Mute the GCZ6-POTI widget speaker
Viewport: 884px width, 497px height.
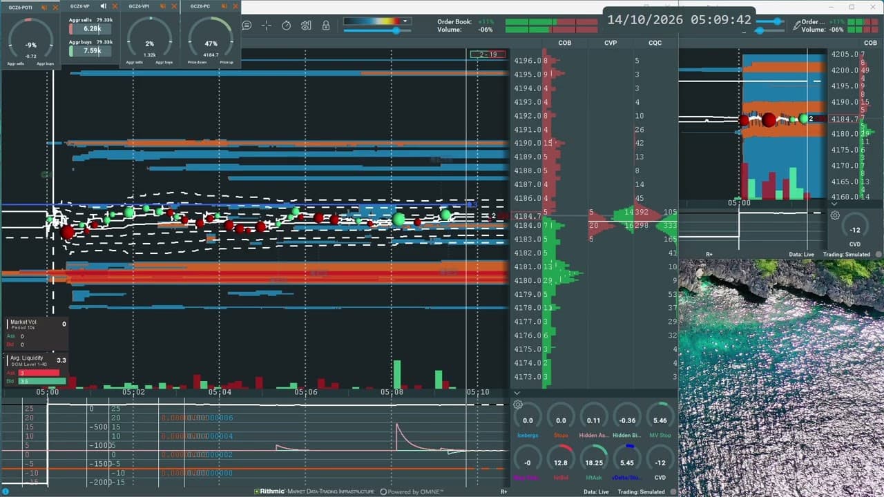(44, 6)
